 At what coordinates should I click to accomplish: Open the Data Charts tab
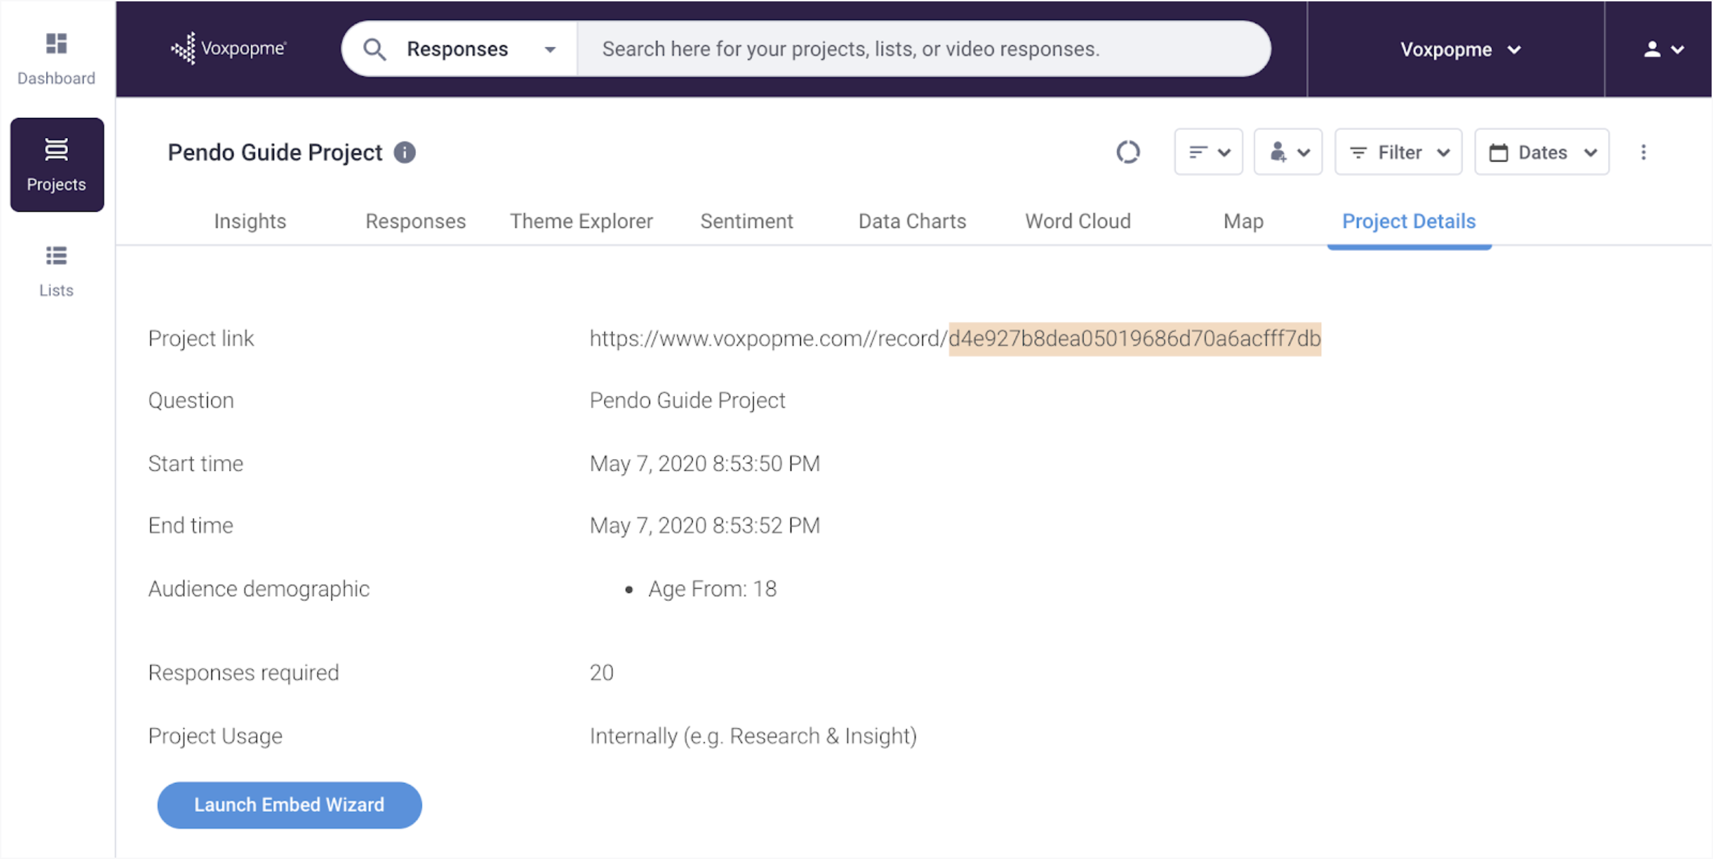[x=912, y=221]
